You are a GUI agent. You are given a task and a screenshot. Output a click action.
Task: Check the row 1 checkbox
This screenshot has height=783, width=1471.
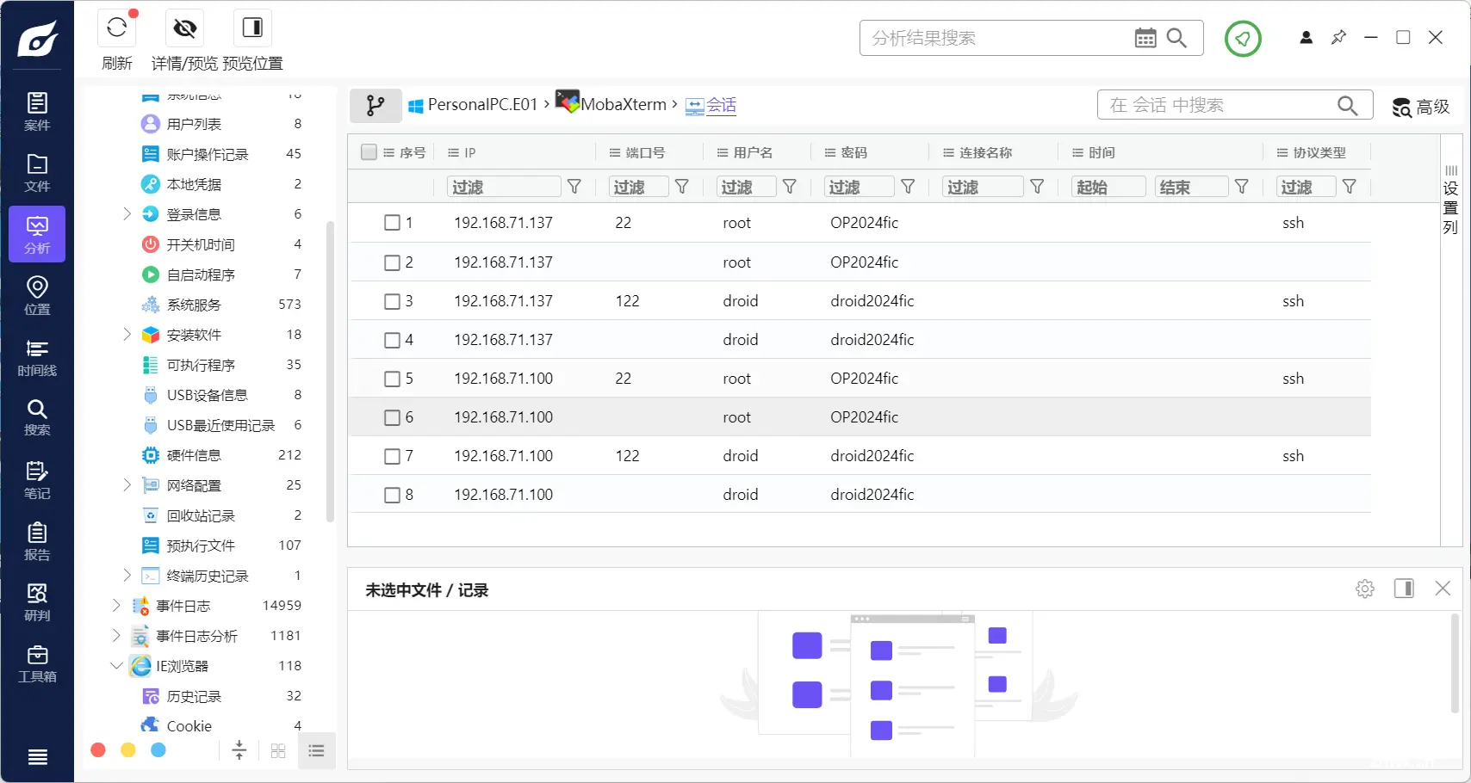click(x=392, y=223)
